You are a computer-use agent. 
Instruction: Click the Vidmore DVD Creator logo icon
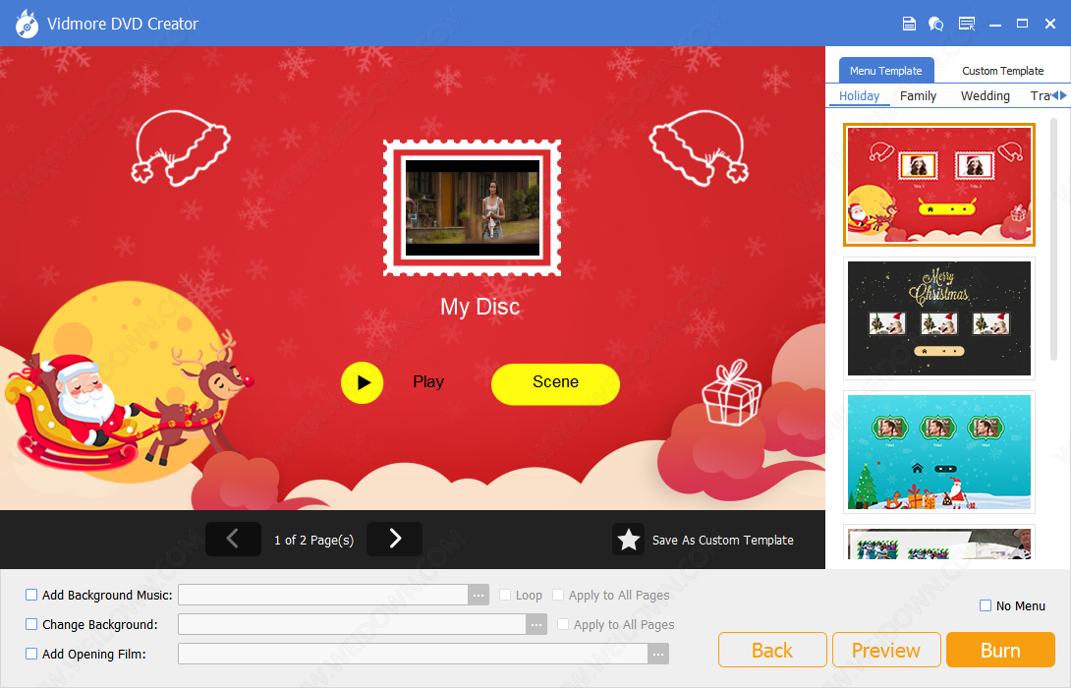[x=27, y=24]
